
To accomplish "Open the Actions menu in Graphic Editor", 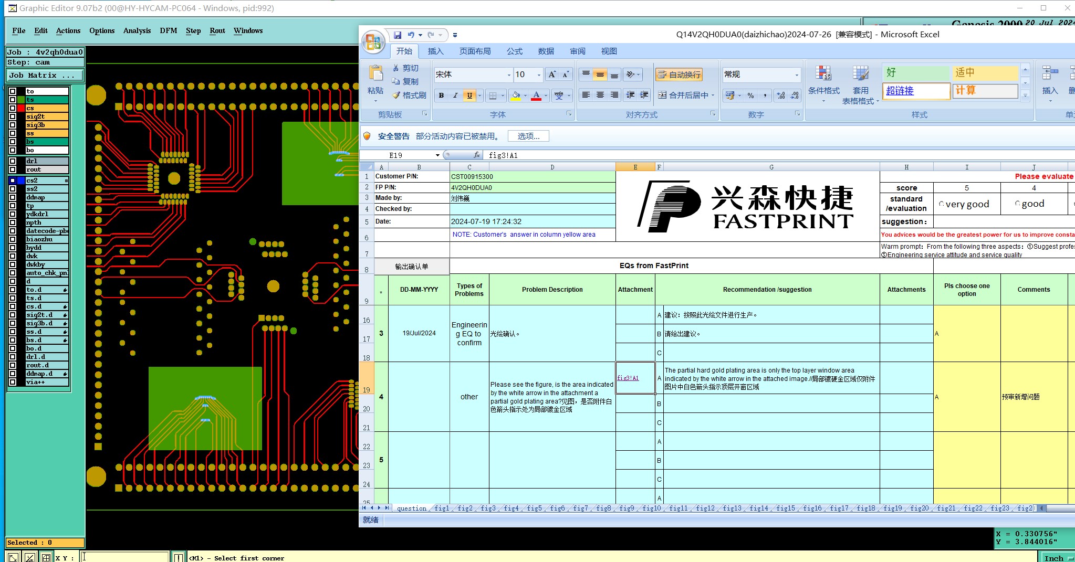I will pos(68,31).
